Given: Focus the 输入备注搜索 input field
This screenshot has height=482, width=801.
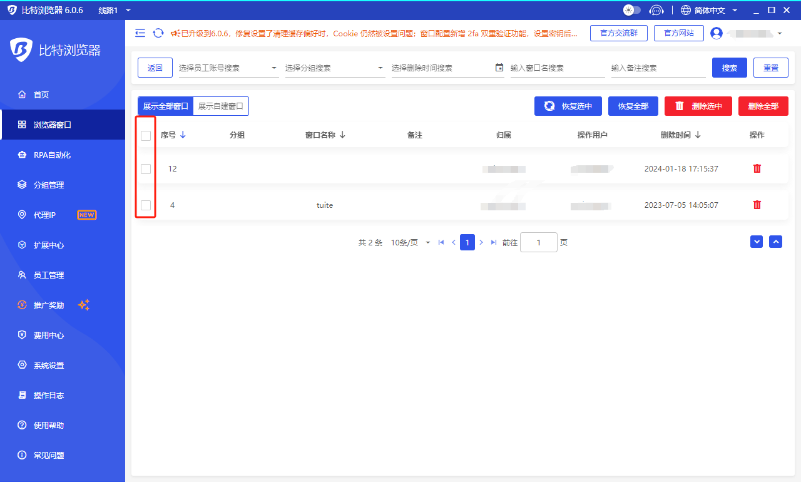Looking at the screenshot, I should point(658,68).
